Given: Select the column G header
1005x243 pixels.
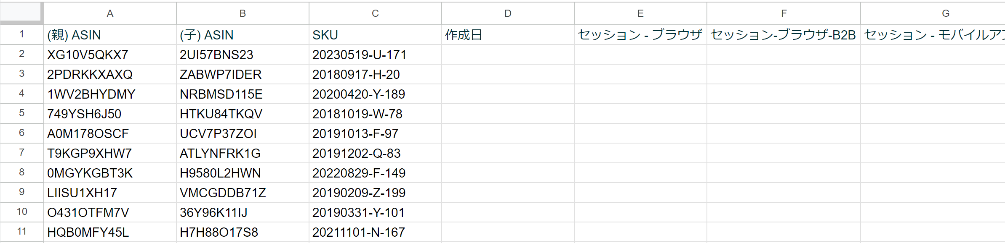Looking at the screenshot, I should click(x=945, y=13).
